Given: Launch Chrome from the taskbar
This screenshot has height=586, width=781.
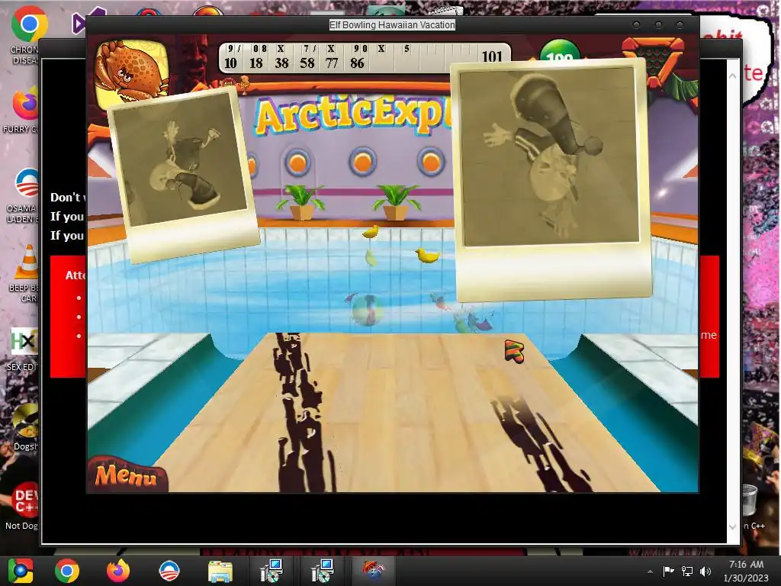Looking at the screenshot, I should (x=67, y=571).
